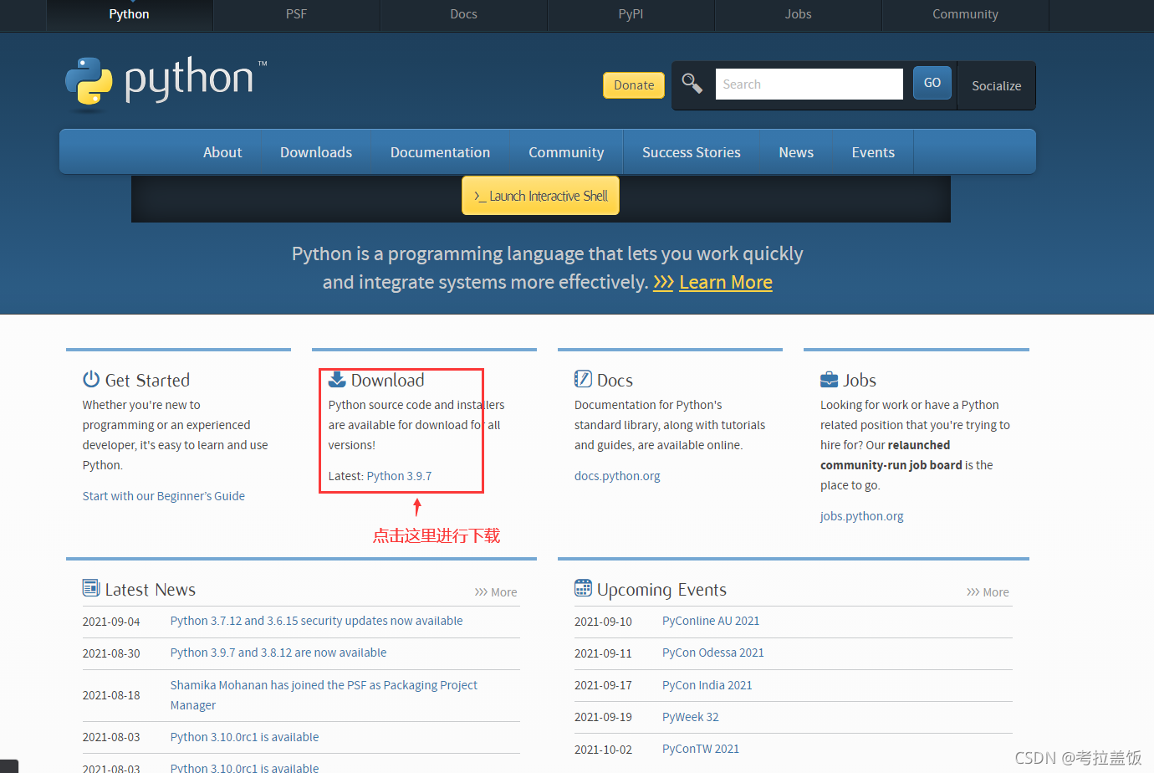Click the 2021-08-30 news date
1154x773 pixels.
pyautogui.click(x=111, y=653)
